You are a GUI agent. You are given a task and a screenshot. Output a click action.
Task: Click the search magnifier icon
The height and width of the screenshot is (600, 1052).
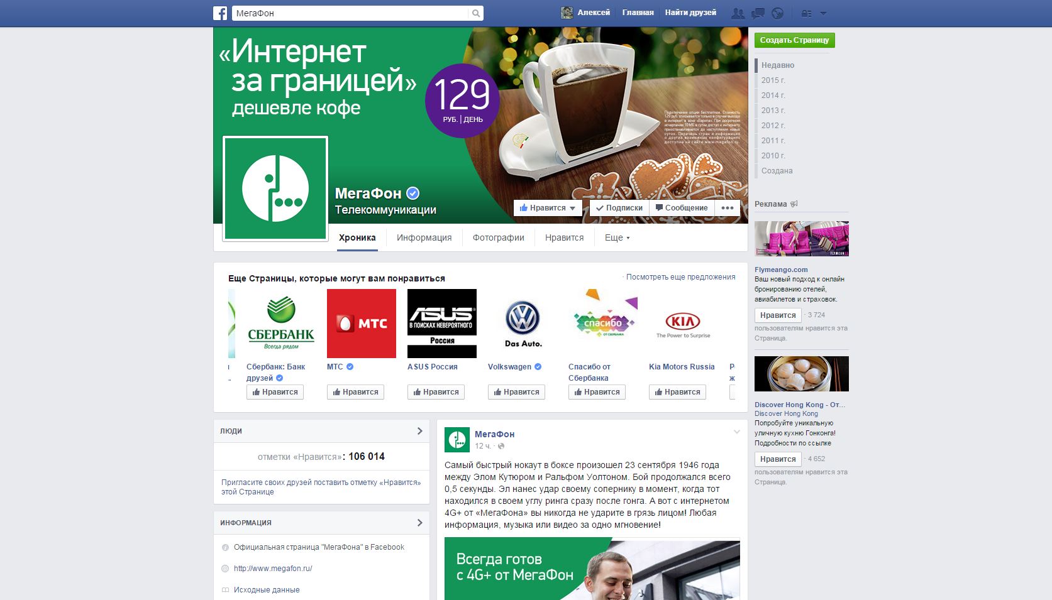[x=476, y=13]
